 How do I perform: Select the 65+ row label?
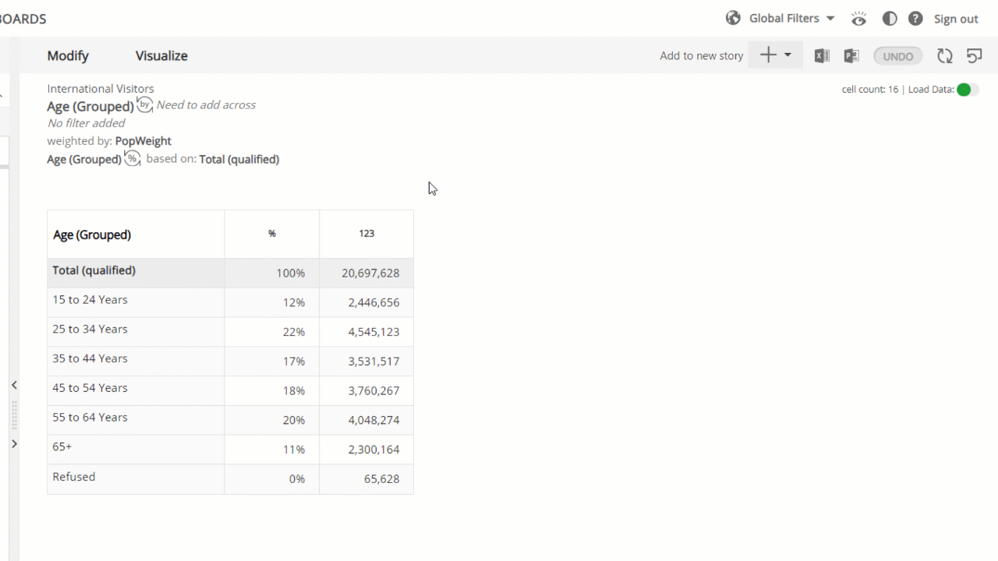pyautogui.click(x=62, y=447)
